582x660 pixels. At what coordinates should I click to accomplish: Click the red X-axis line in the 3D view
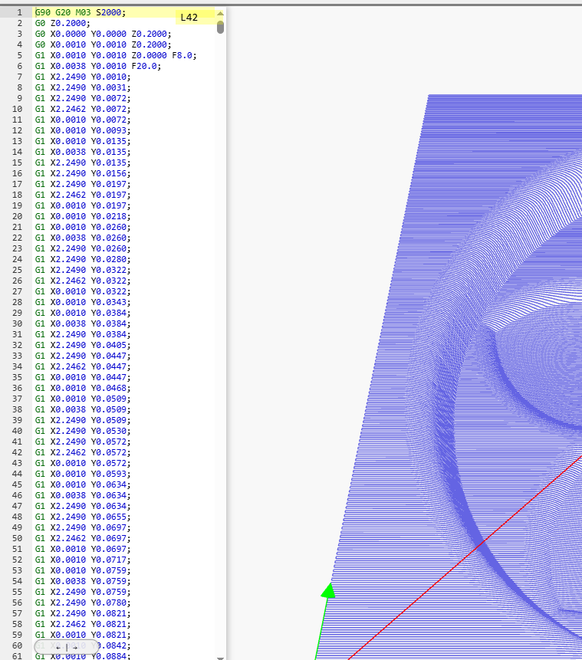[465, 559]
